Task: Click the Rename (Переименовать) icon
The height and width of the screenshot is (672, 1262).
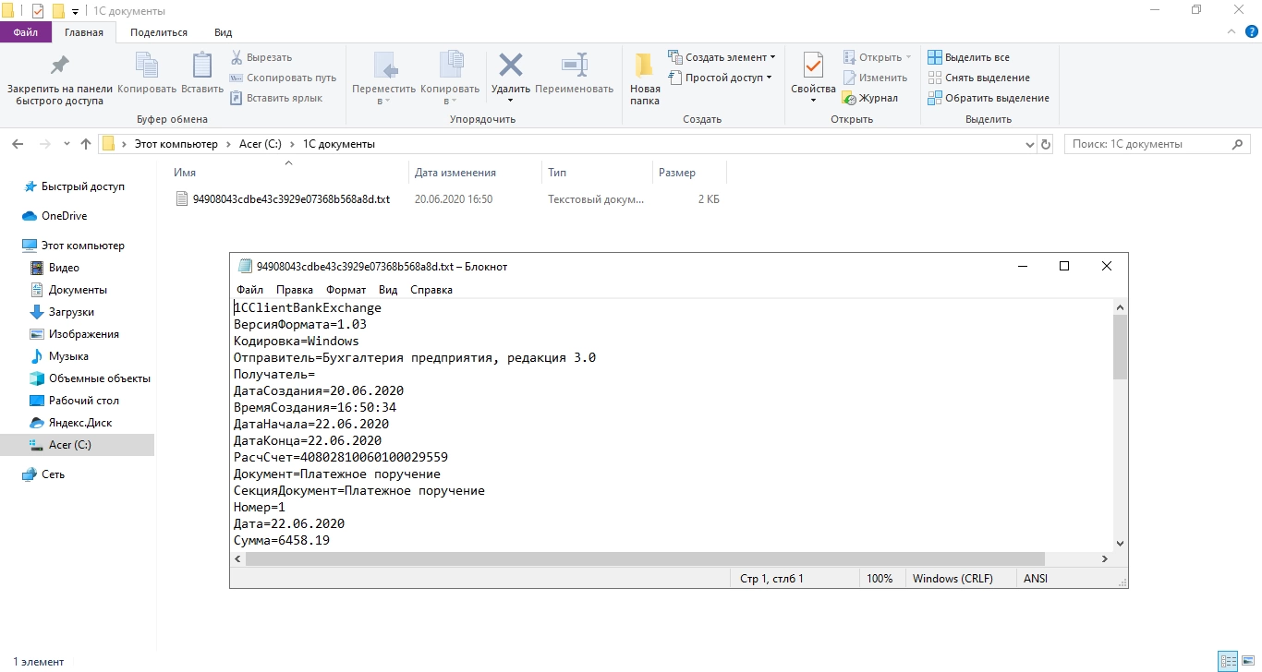Action: click(574, 66)
